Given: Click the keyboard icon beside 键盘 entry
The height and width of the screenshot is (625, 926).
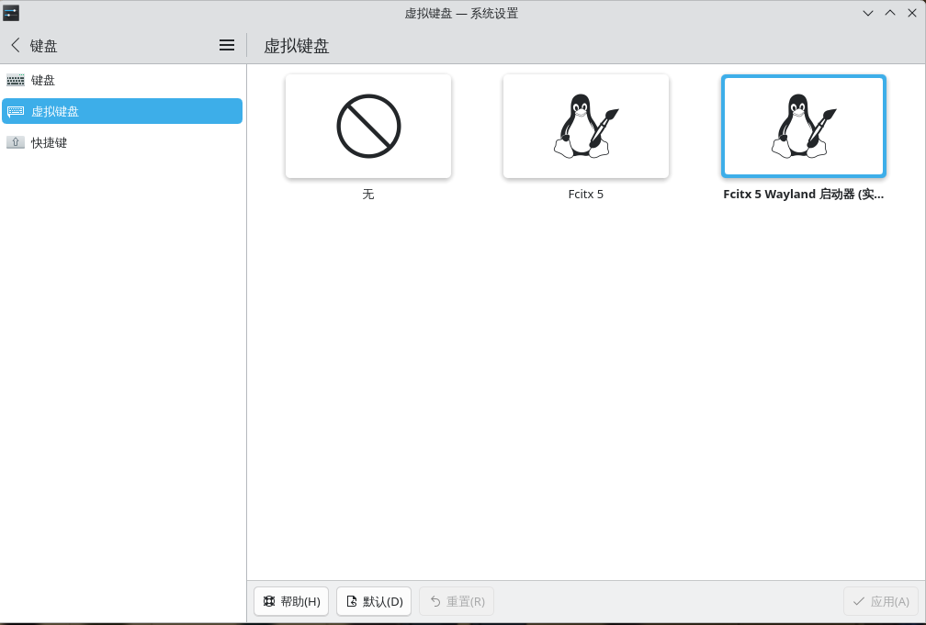Looking at the screenshot, I should click(x=16, y=80).
